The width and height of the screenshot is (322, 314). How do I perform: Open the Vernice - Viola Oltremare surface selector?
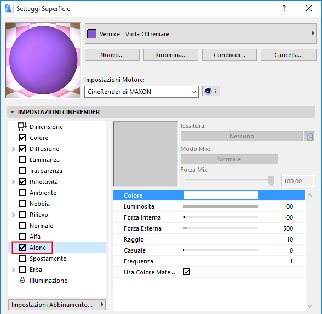tap(200, 33)
